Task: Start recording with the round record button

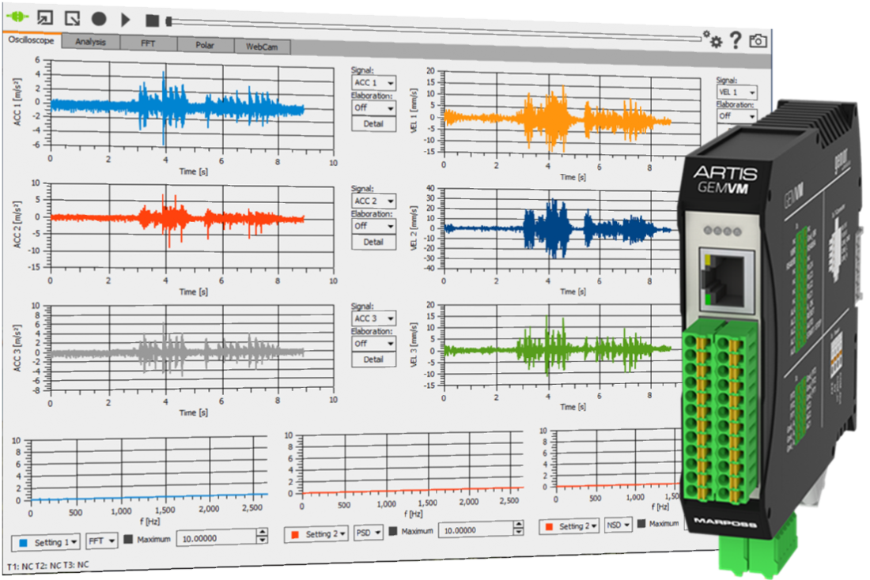Action: click(x=99, y=18)
